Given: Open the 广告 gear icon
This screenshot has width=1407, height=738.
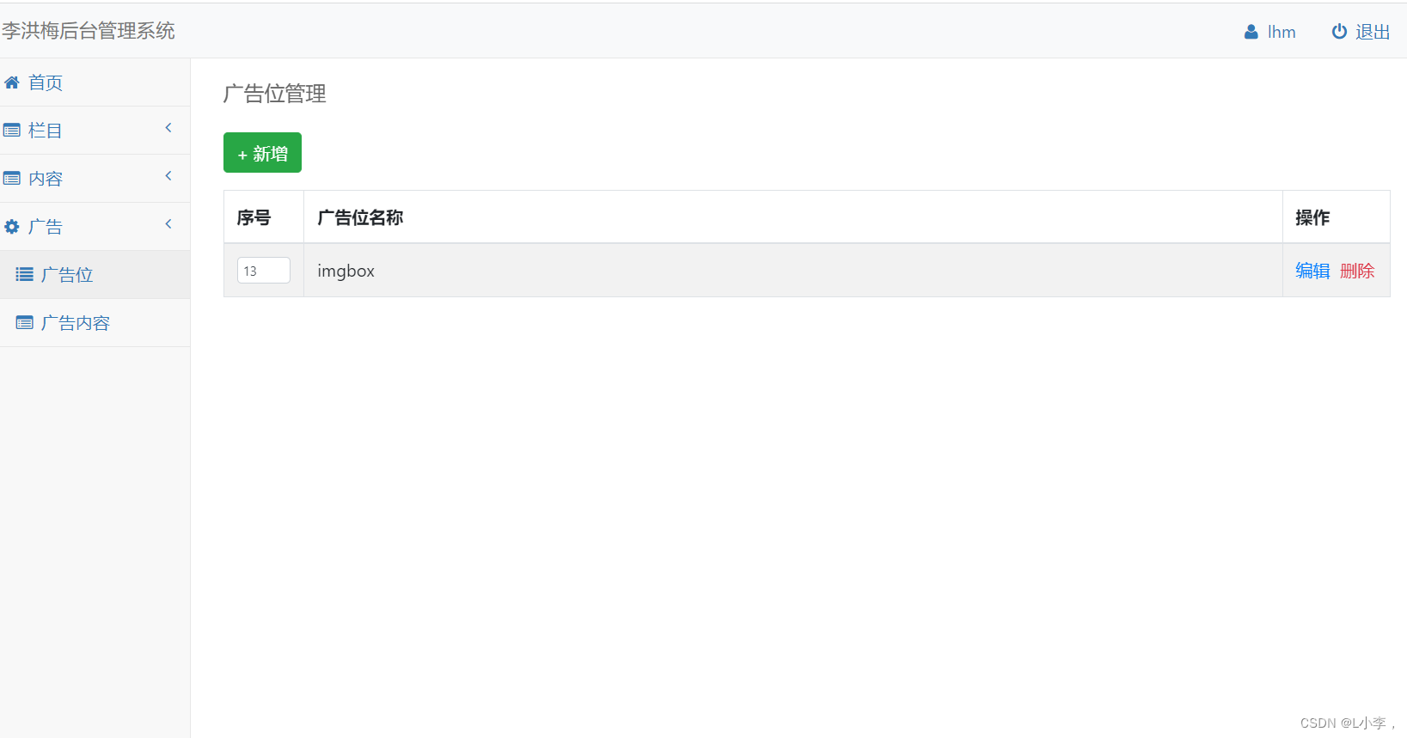Looking at the screenshot, I should pyautogui.click(x=11, y=225).
